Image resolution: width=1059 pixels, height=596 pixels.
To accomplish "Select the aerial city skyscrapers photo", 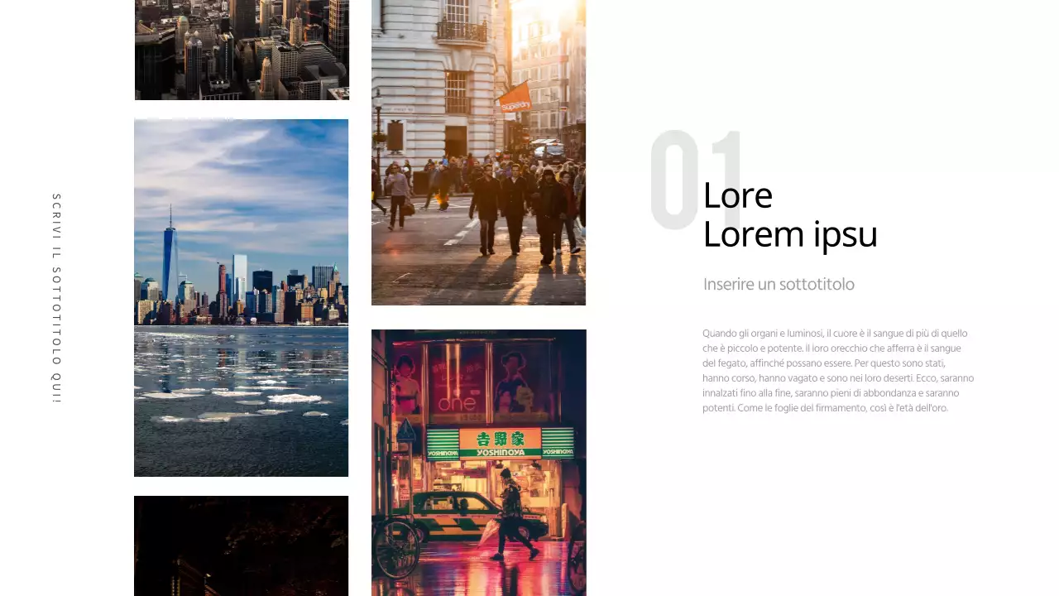I will (x=242, y=50).
